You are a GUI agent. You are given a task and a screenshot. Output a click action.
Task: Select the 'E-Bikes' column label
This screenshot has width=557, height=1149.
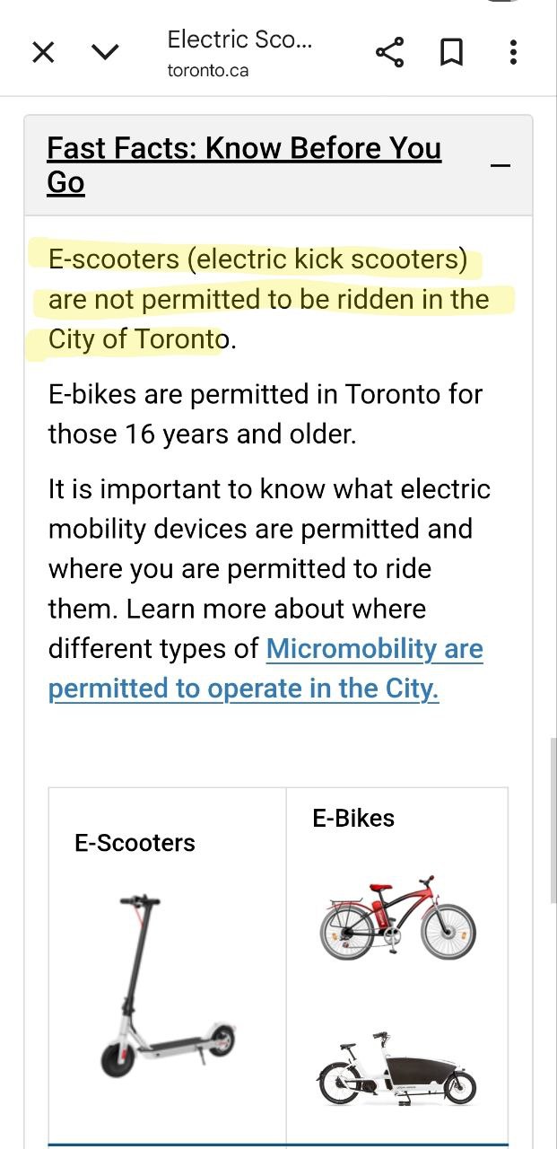pos(353,818)
